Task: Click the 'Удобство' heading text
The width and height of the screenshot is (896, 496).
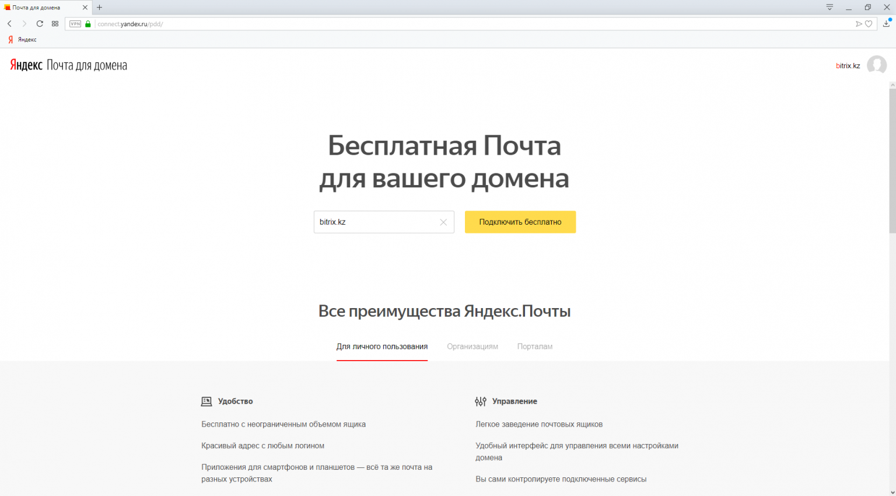Action: 236,401
